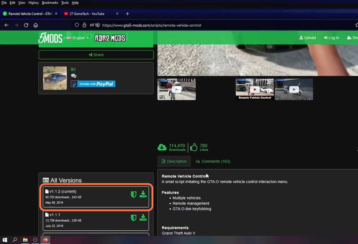The image size is (358, 244).
Task: Reload the current page
Action: coord(26,25)
